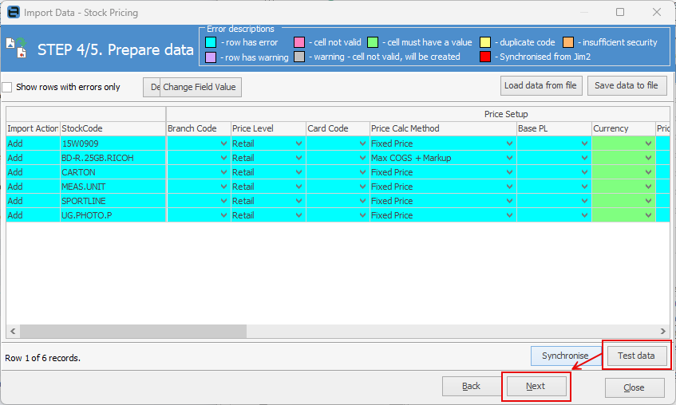Open Card Code dropdown for BD-R.25GB.RICOH row
The height and width of the screenshot is (405, 676).
point(362,158)
